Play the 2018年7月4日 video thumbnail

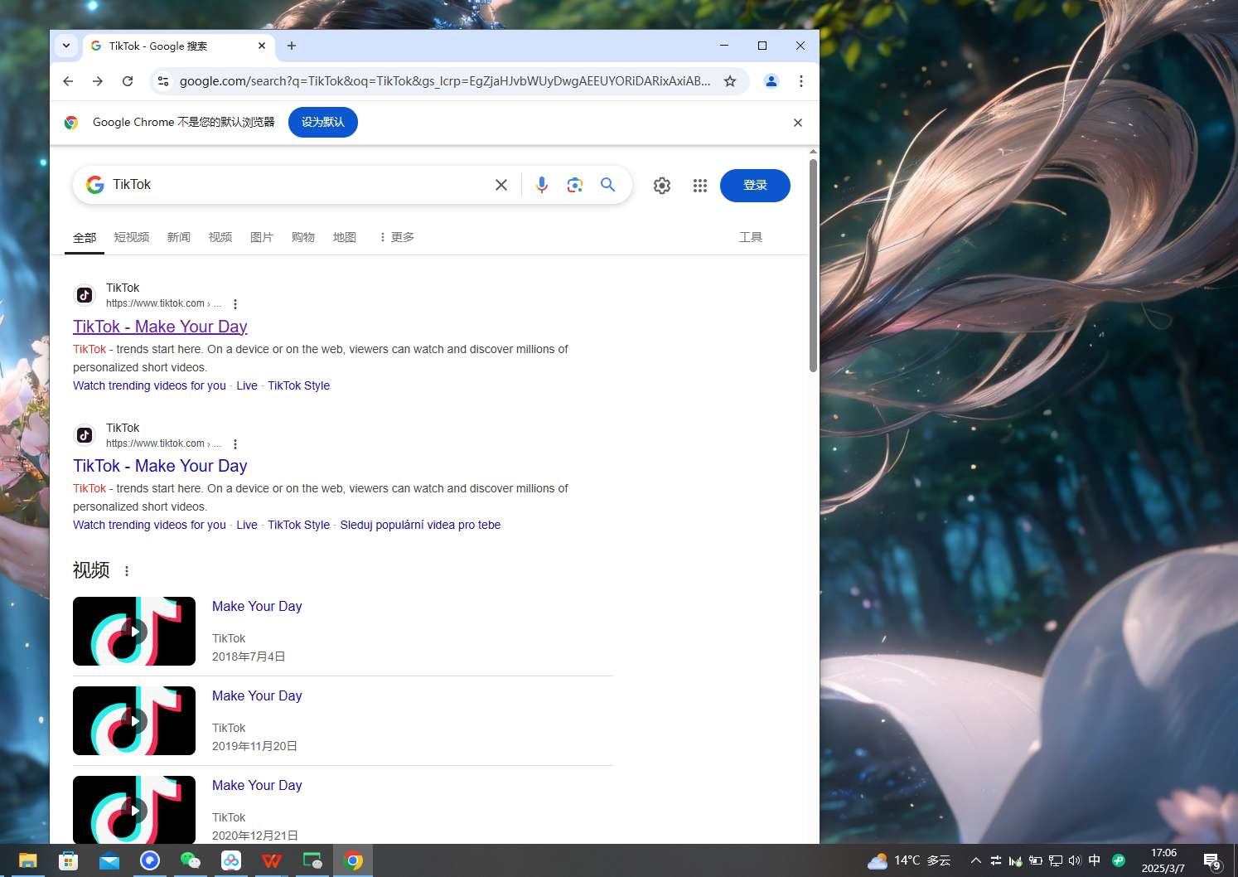click(134, 631)
